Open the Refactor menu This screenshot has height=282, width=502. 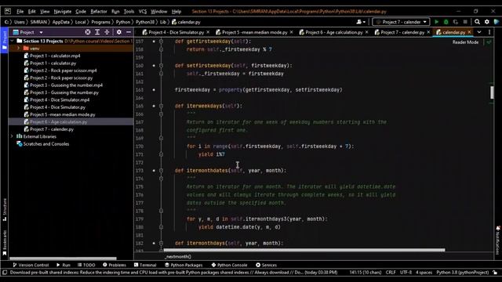click(99, 12)
